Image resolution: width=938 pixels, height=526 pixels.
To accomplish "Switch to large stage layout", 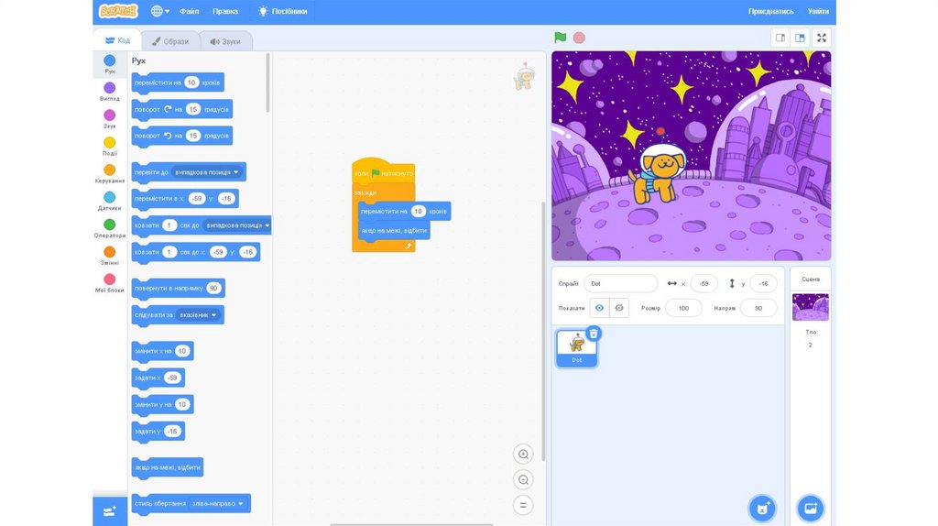I will [x=800, y=38].
